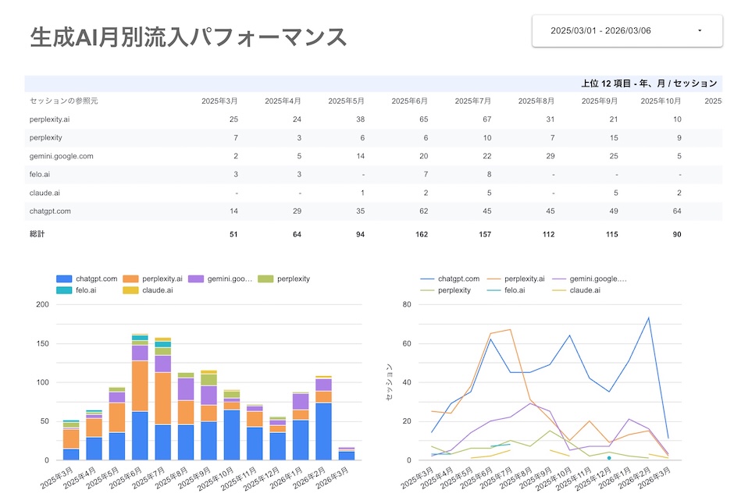Click the 2026年3月 stacked bar in bar chart
This screenshot has height=504, width=734.
click(347, 453)
